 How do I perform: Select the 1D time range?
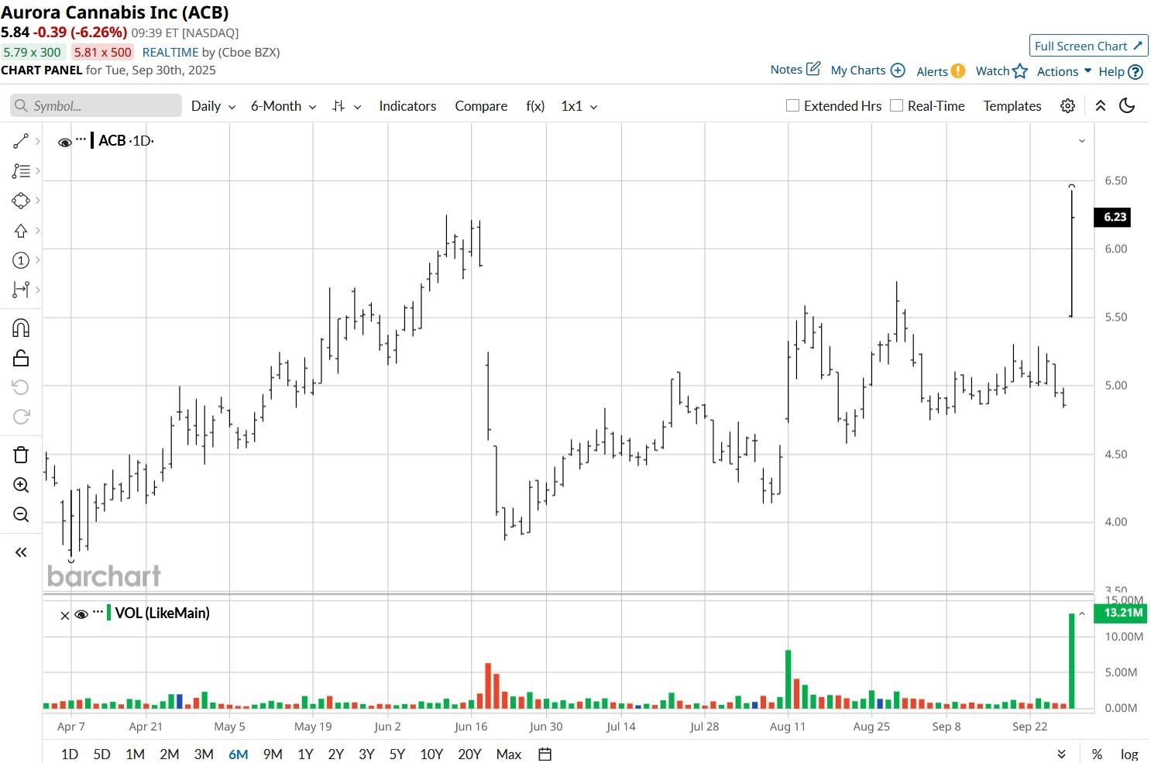tap(69, 754)
